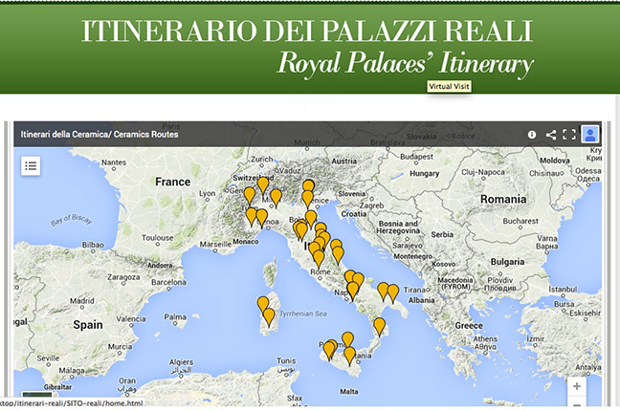Click the France country label
Screen dimensions: 620x411
point(173,182)
